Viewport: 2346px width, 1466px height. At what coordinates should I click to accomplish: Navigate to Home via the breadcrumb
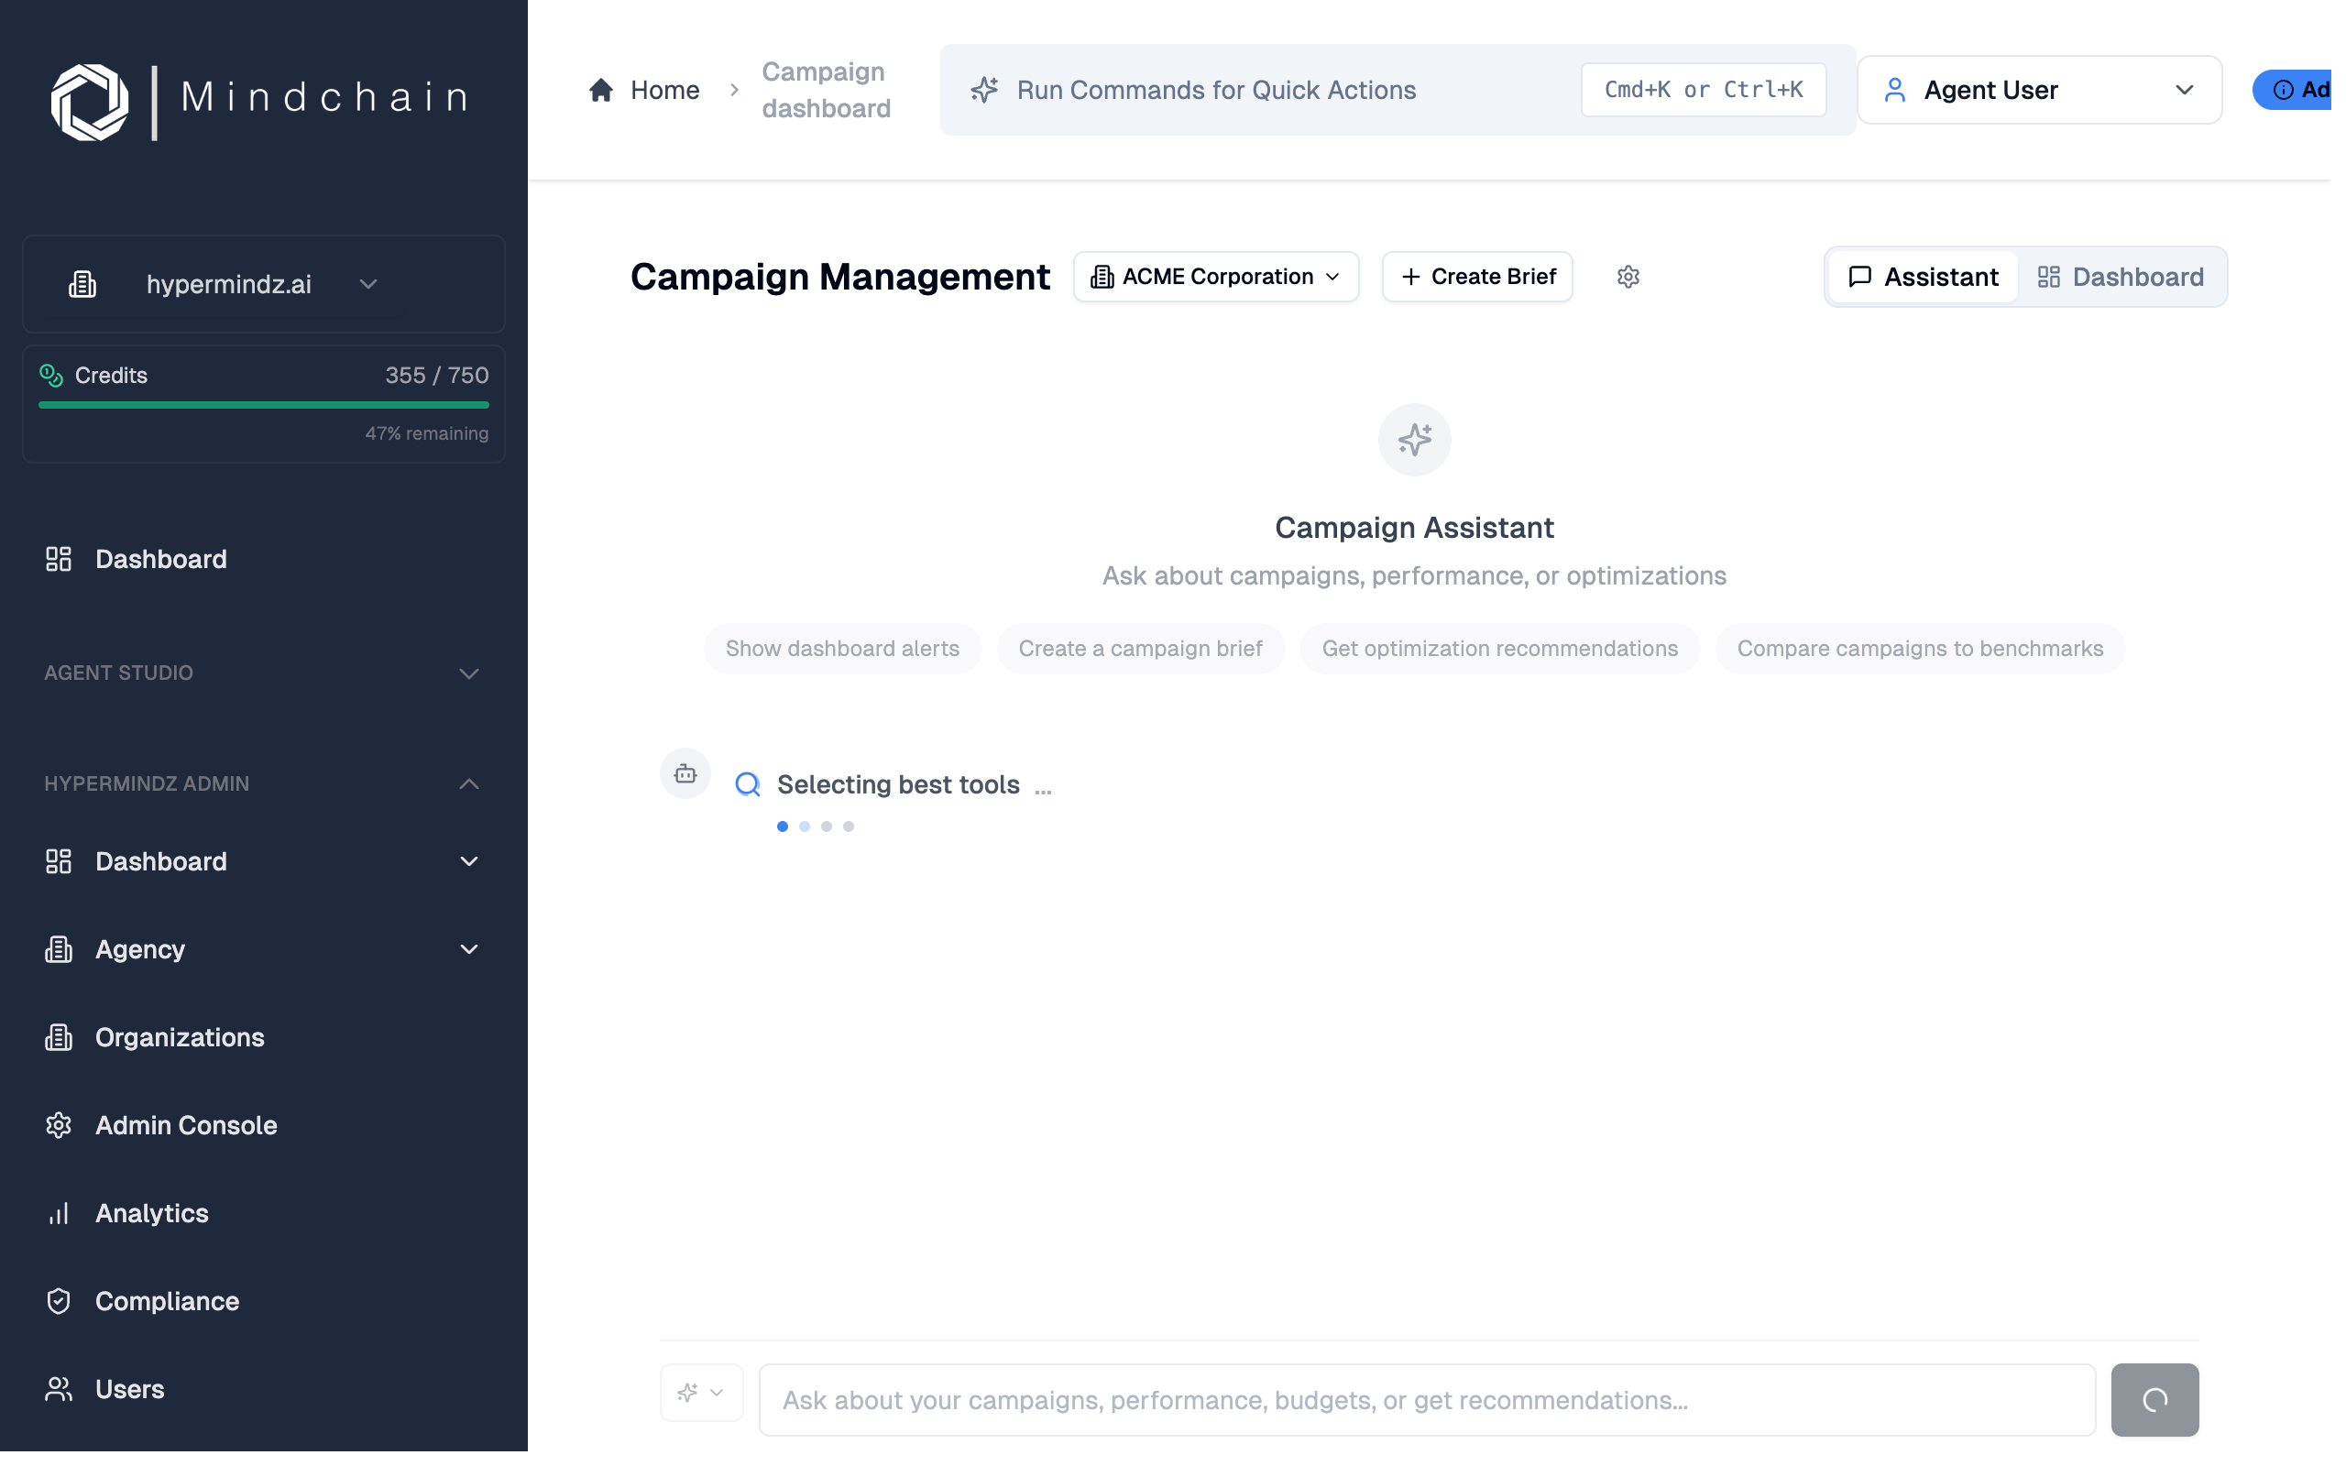pyautogui.click(x=665, y=89)
